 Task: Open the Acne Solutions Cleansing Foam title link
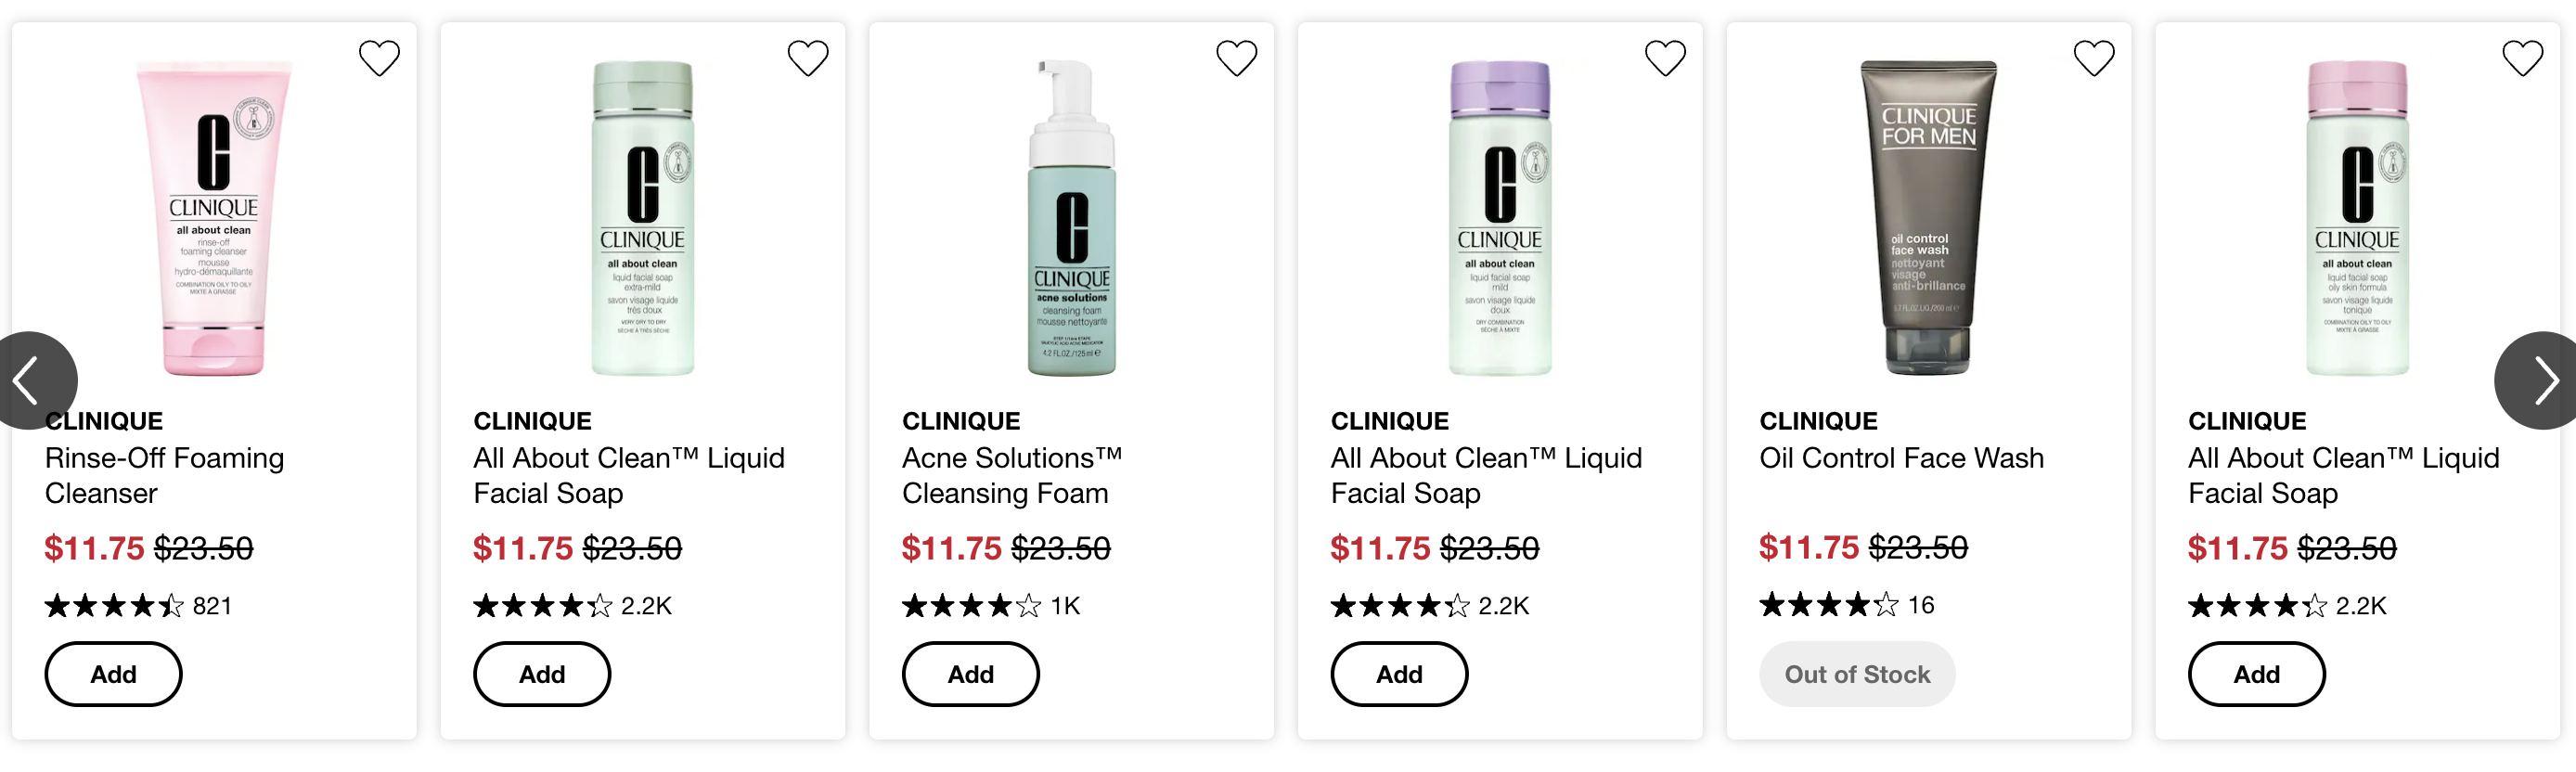pyautogui.click(x=1012, y=475)
